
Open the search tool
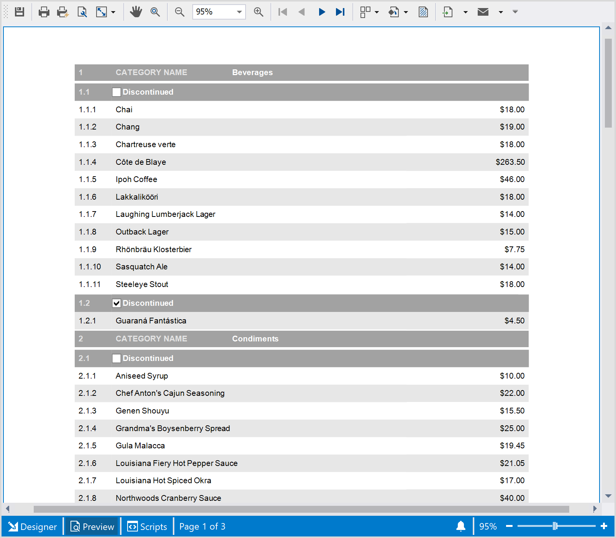(156, 12)
